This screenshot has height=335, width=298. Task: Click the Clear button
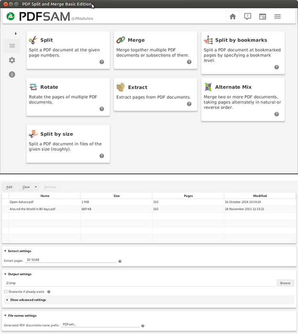(26, 187)
